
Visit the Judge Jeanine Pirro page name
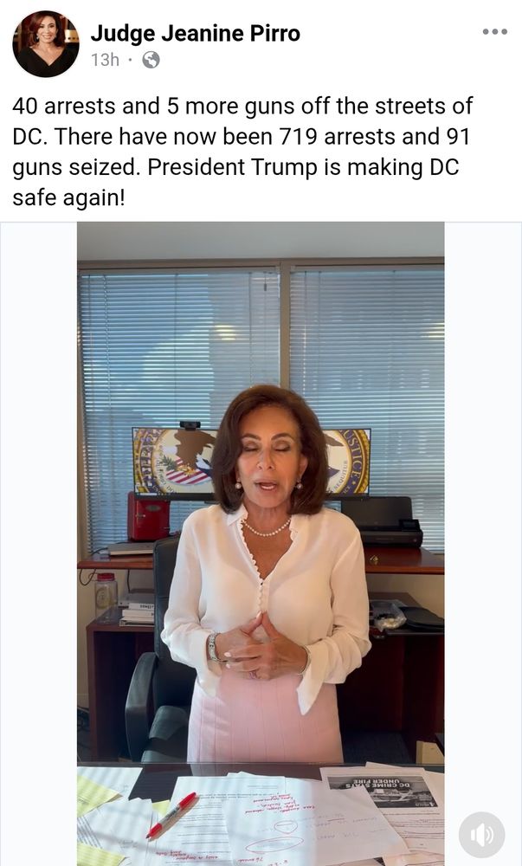click(196, 34)
